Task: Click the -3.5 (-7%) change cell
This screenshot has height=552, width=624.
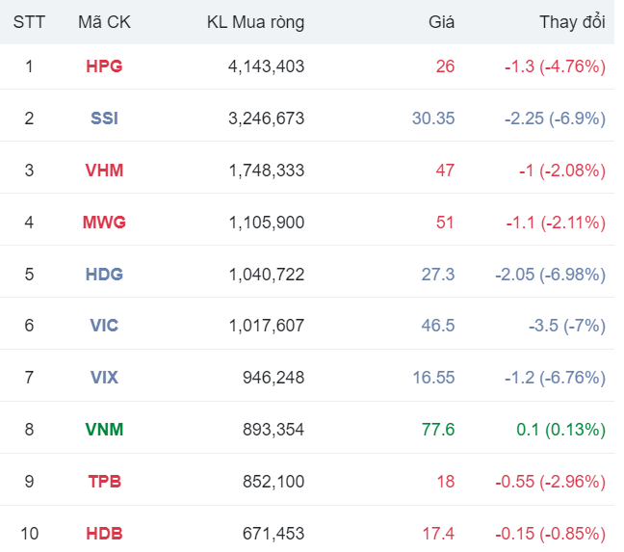Action: click(x=566, y=326)
